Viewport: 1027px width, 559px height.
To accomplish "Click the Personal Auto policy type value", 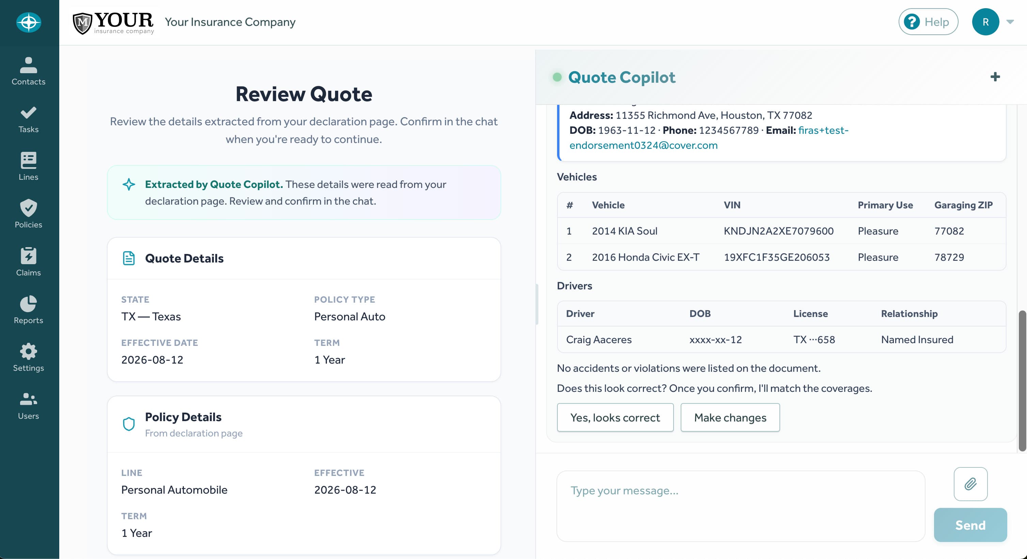I will (x=349, y=317).
